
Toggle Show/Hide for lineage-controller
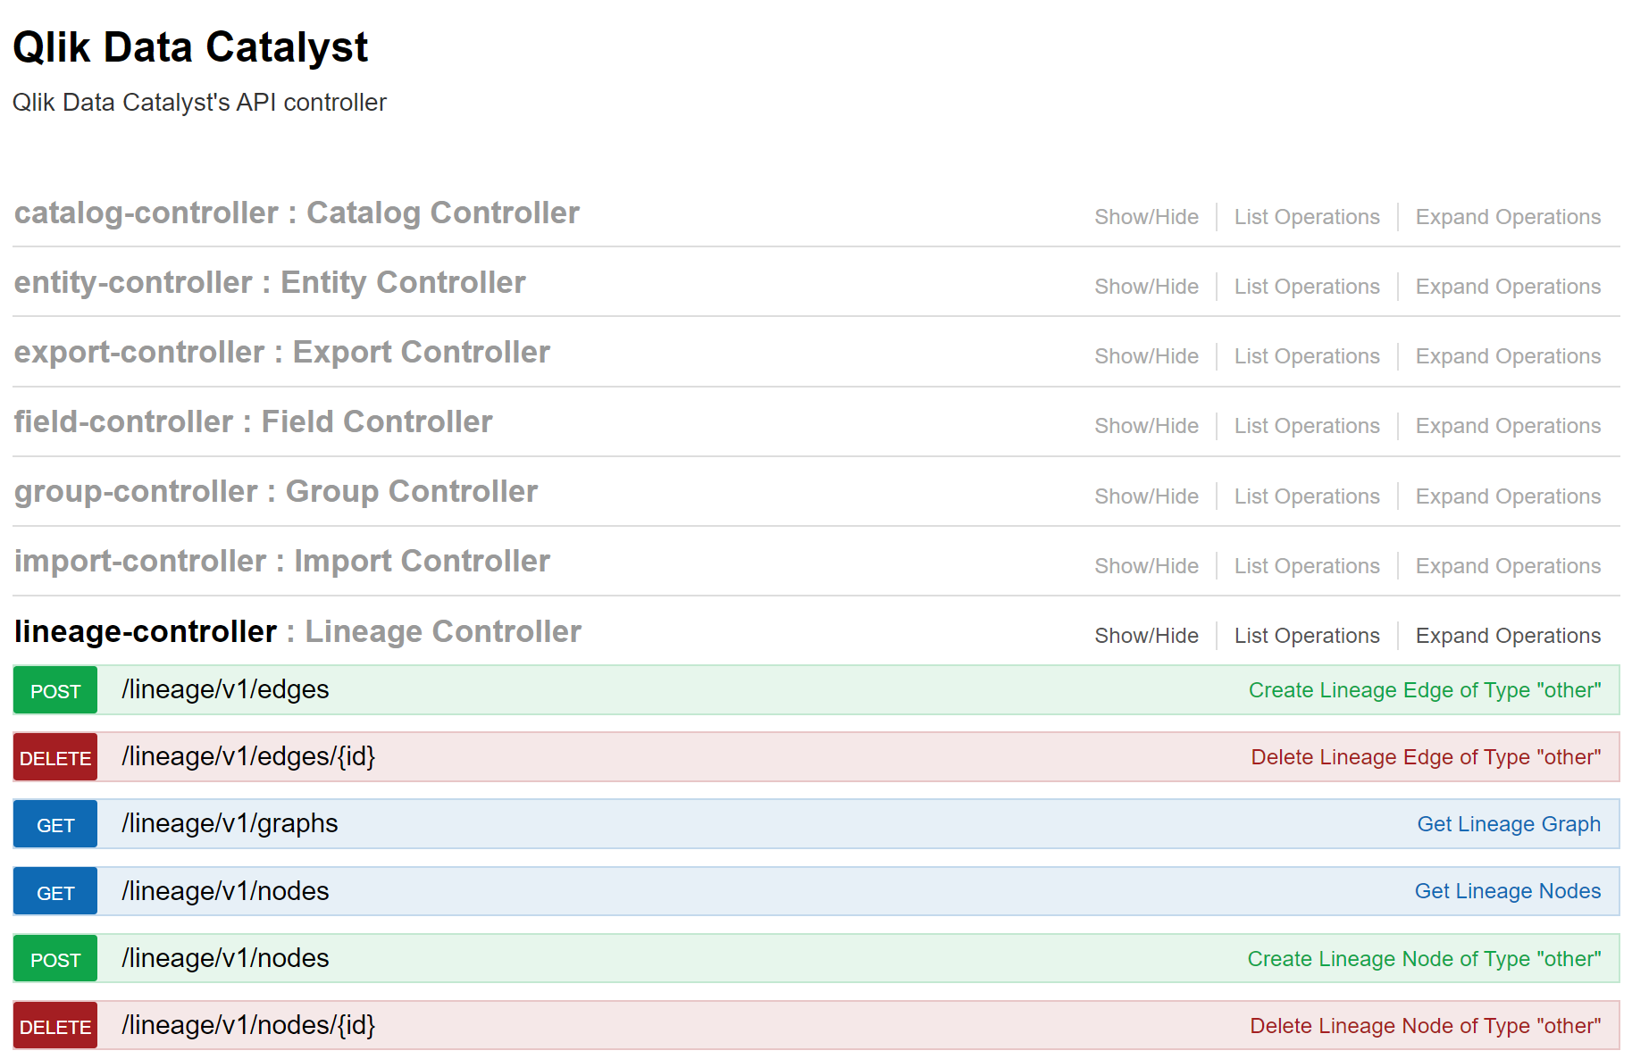point(1146,635)
